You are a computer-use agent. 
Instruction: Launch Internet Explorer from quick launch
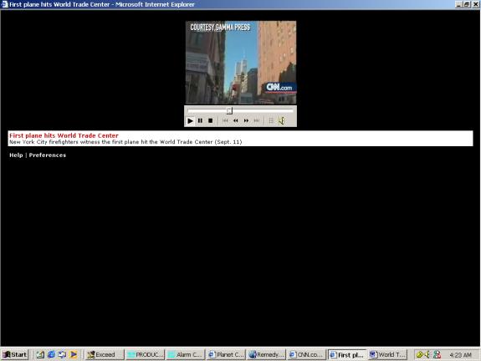pyautogui.click(x=51, y=354)
